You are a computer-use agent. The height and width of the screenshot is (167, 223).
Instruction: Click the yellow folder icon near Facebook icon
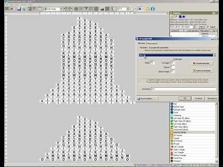(148, 9)
